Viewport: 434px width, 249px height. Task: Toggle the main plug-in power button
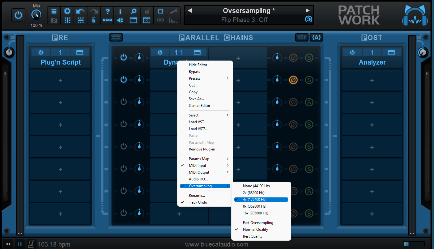18,15
